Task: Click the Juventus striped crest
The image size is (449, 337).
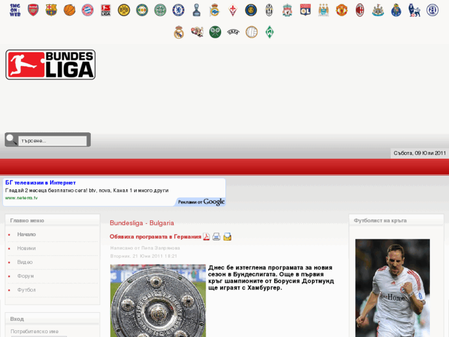Action: (269, 11)
